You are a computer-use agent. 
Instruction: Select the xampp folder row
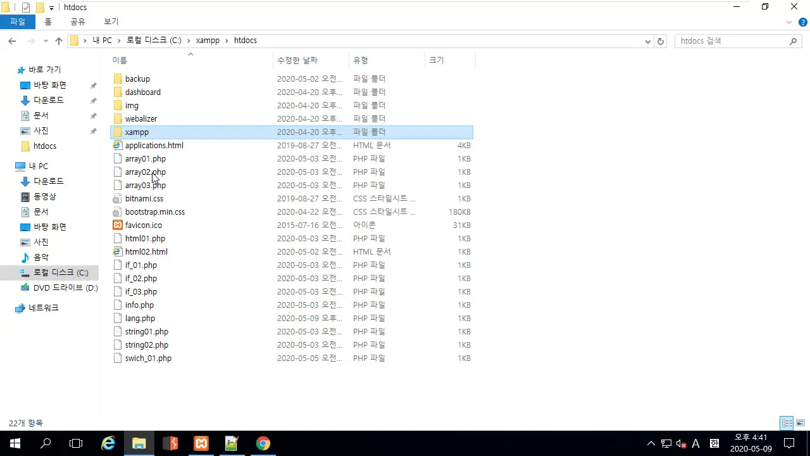pos(292,132)
